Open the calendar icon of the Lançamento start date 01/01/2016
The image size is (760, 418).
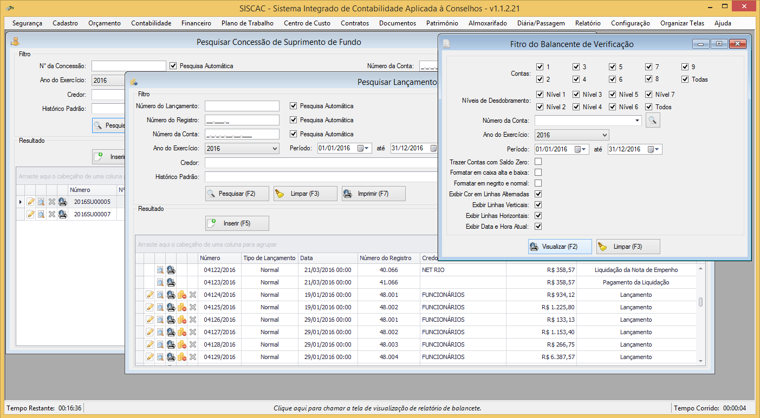(x=360, y=148)
